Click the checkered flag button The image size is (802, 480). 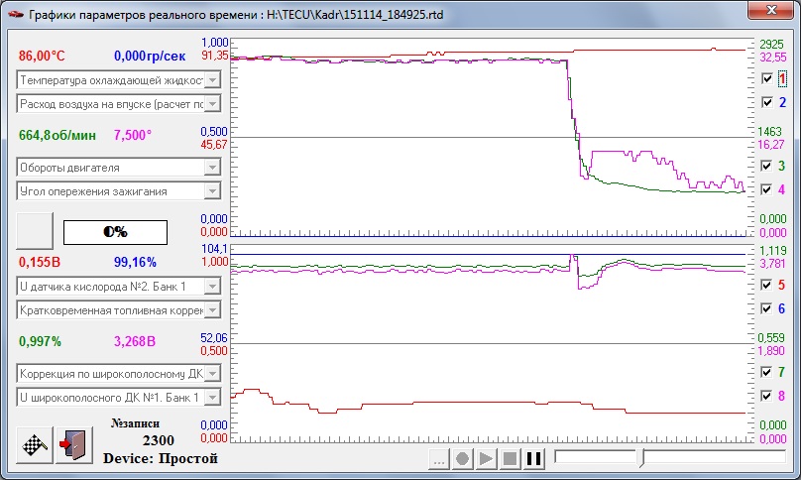[x=35, y=444]
